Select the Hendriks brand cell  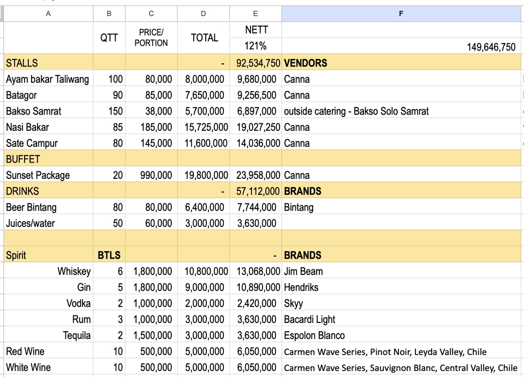(401, 286)
